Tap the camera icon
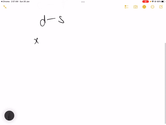Screen dimensions: 166x125 click(x=136, y=7)
